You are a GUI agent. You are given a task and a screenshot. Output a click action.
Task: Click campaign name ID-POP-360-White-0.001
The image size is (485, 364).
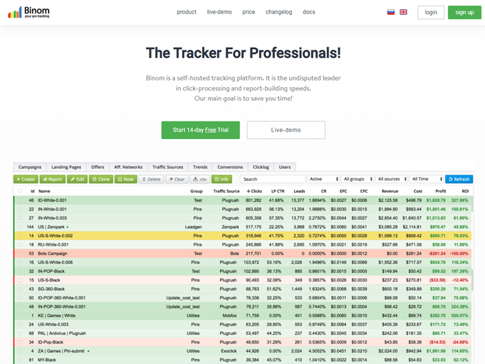(62, 298)
